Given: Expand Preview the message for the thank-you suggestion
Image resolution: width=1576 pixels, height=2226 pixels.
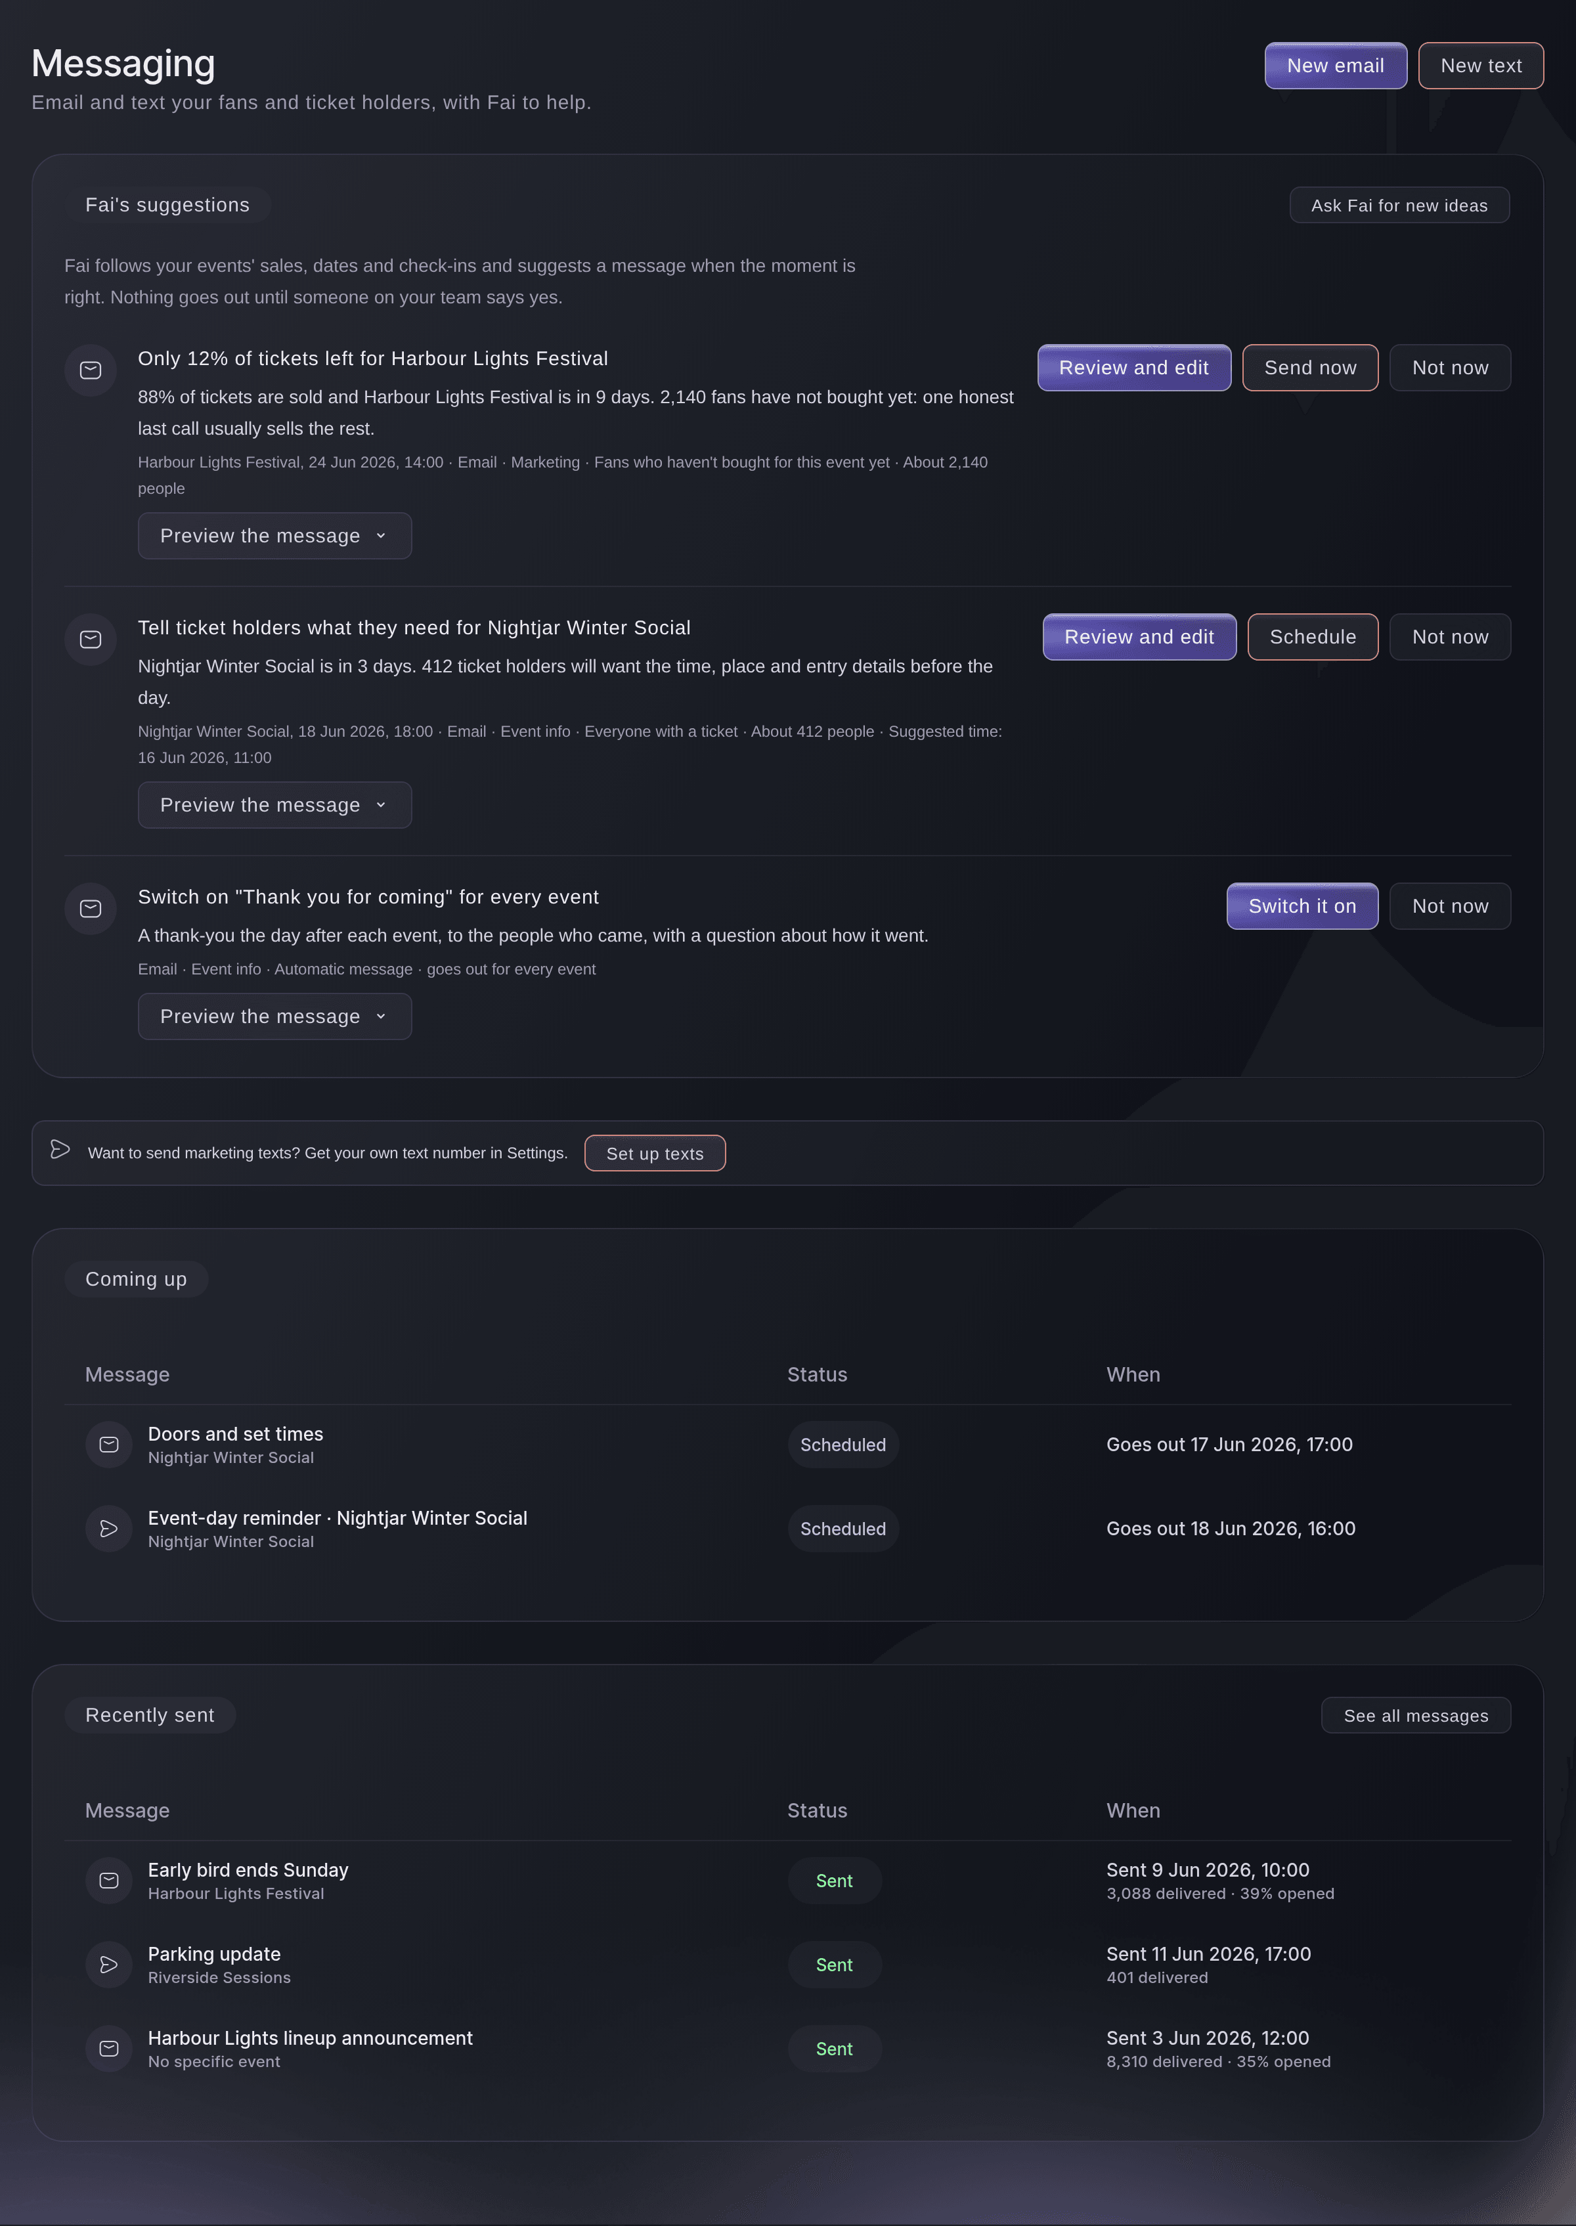Looking at the screenshot, I should [274, 1017].
